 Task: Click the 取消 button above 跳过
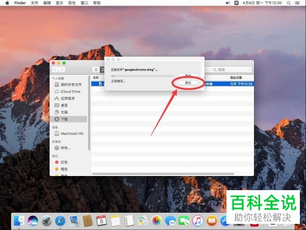click(188, 75)
